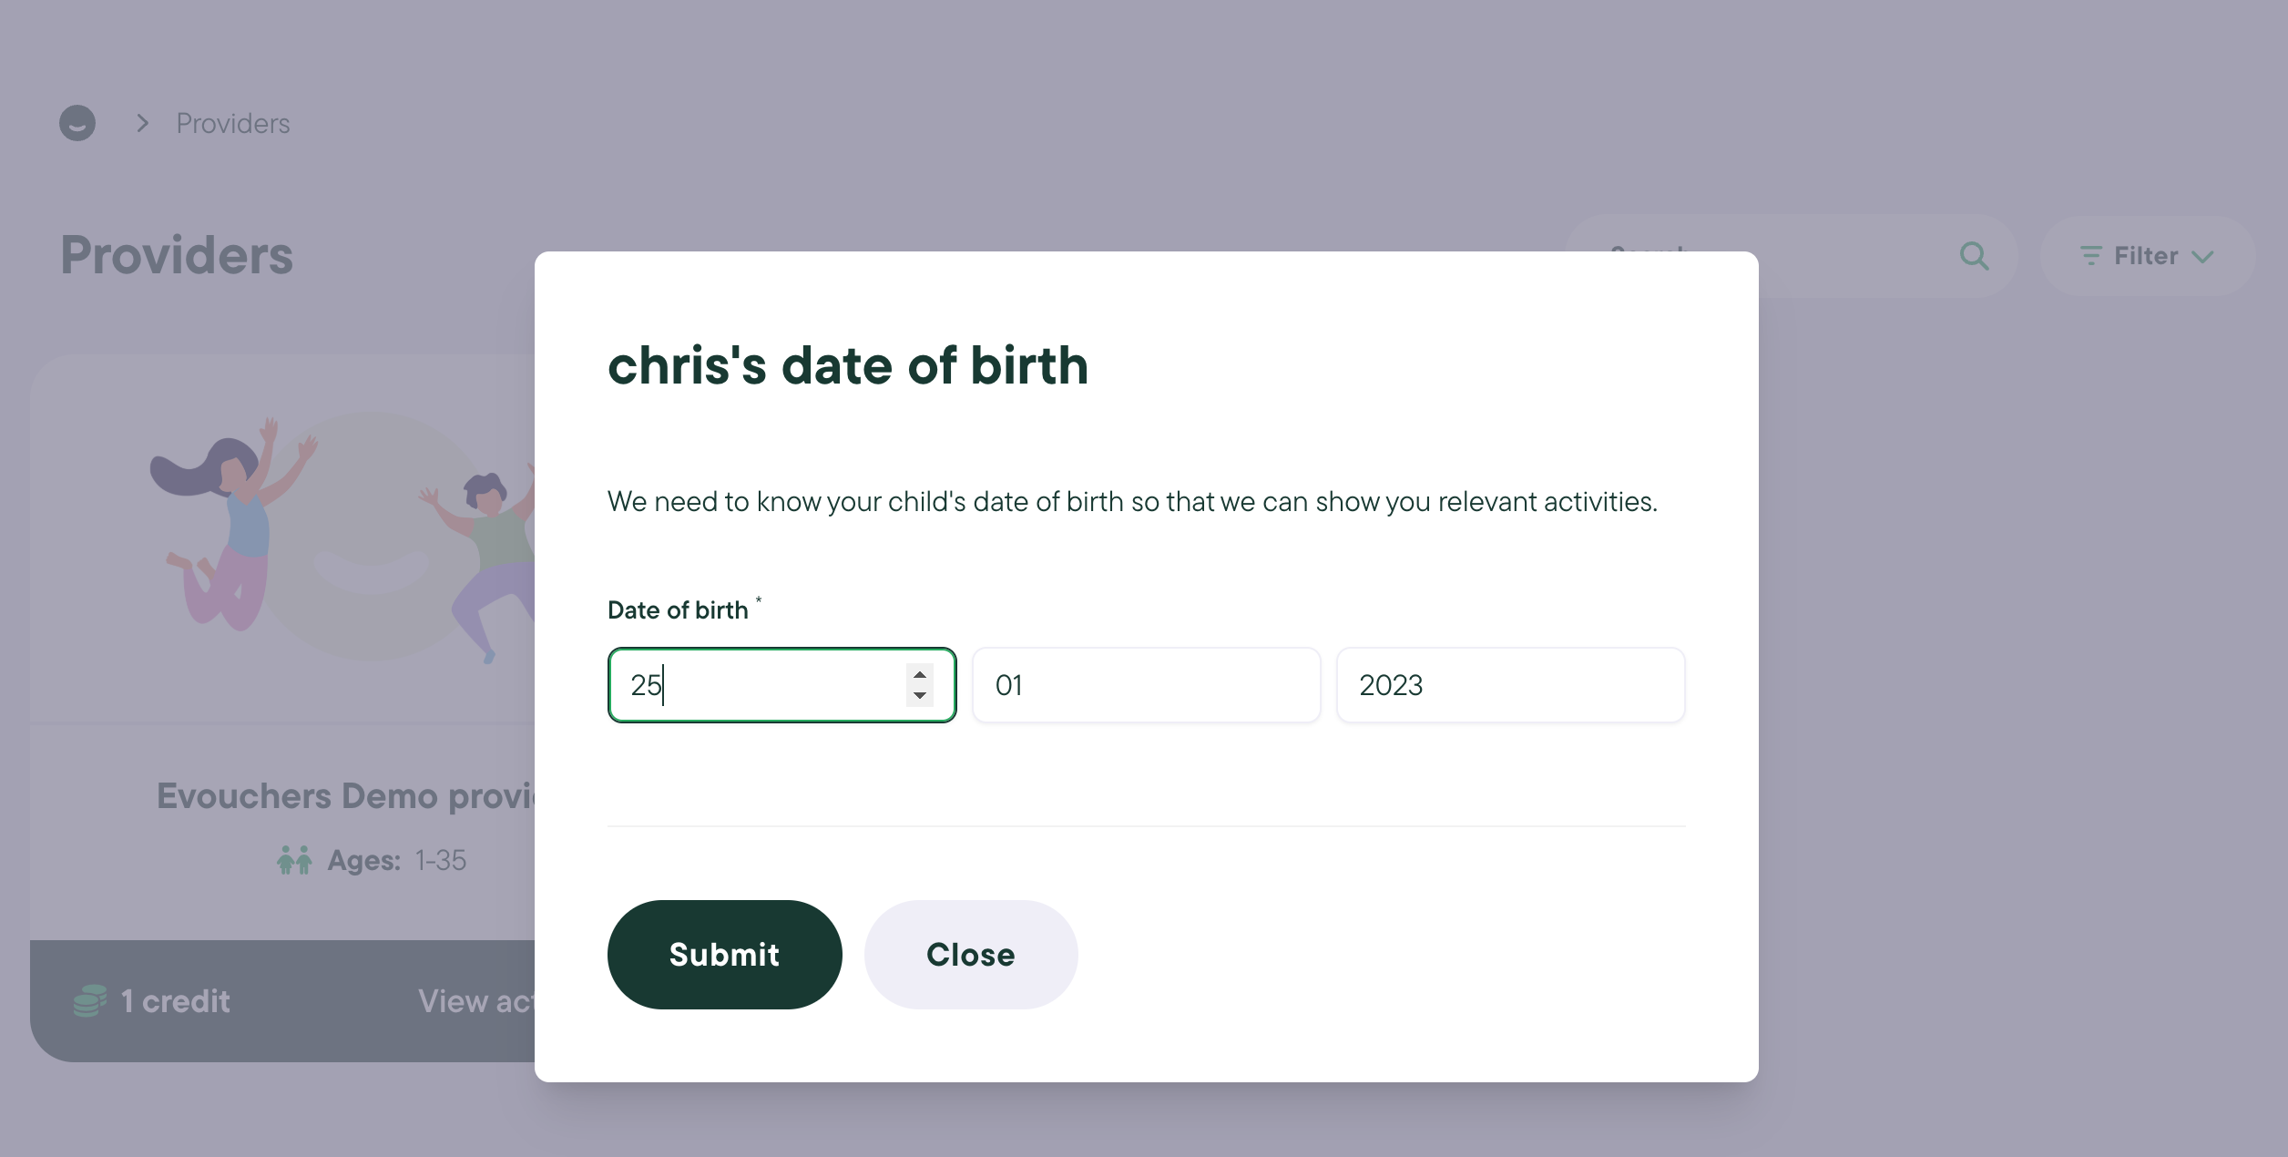Click the funnel icon beside Filter
The image size is (2288, 1157).
click(2090, 256)
